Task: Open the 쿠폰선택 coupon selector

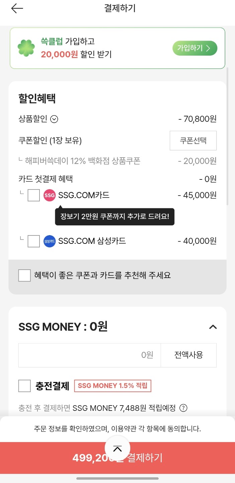Action: pos(193,141)
